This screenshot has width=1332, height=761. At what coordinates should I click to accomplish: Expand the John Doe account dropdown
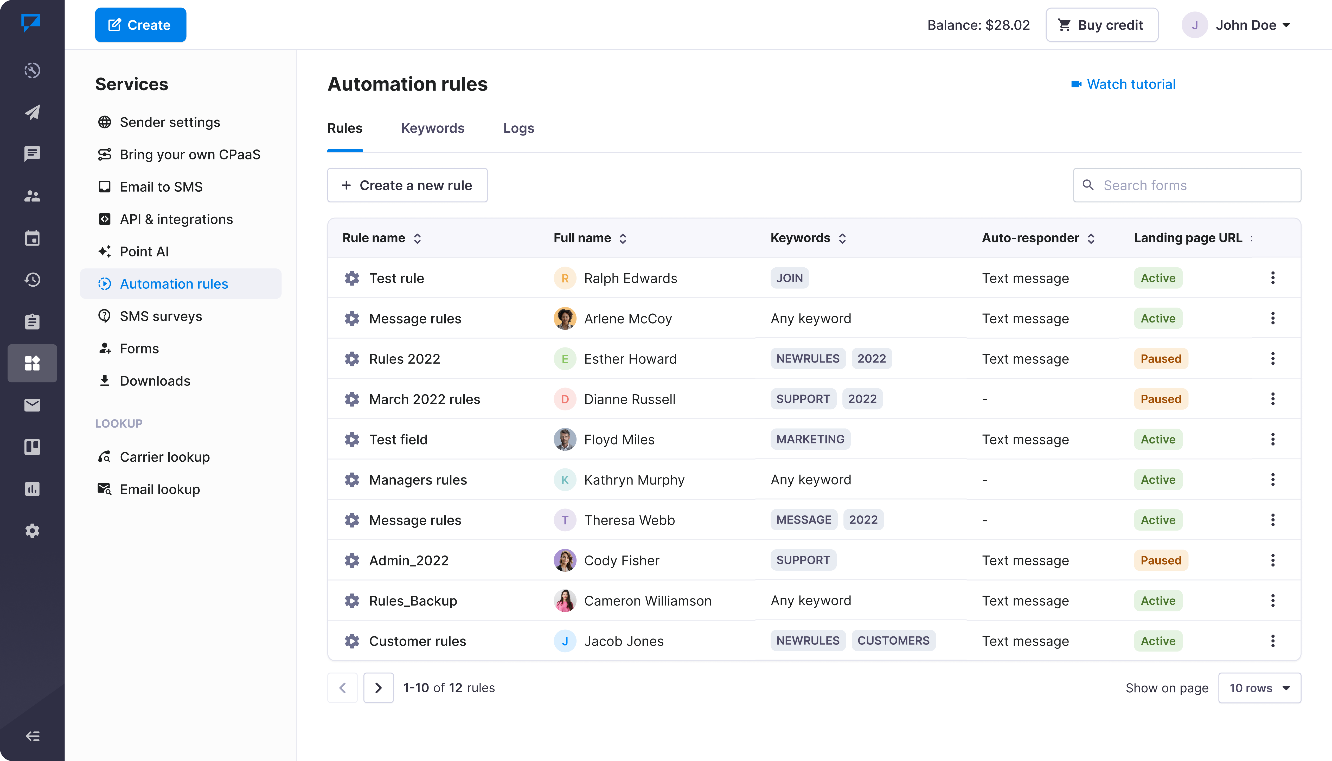pyautogui.click(x=1236, y=25)
